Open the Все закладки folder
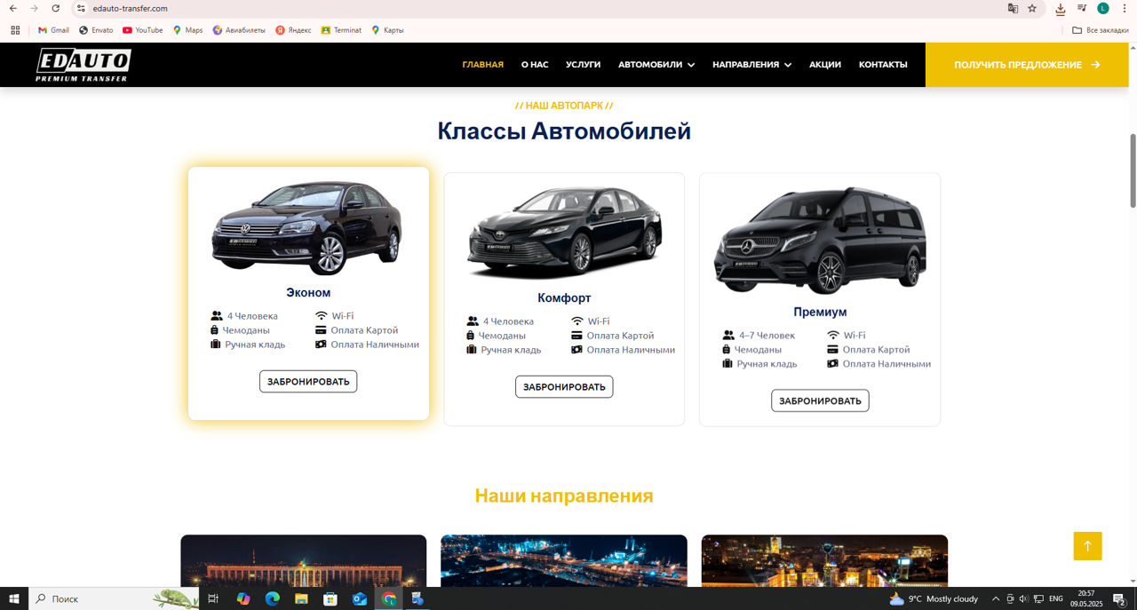 click(1101, 30)
